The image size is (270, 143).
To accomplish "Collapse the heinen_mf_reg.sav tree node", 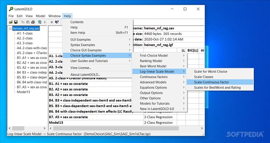I will (10, 28).
